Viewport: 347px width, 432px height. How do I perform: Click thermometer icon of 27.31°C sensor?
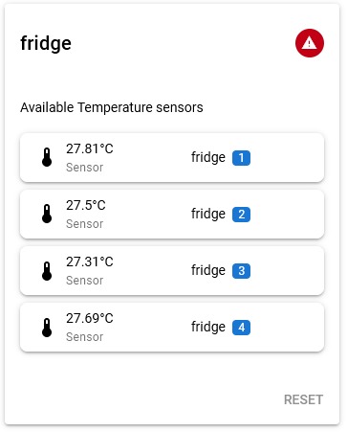point(47,271)
